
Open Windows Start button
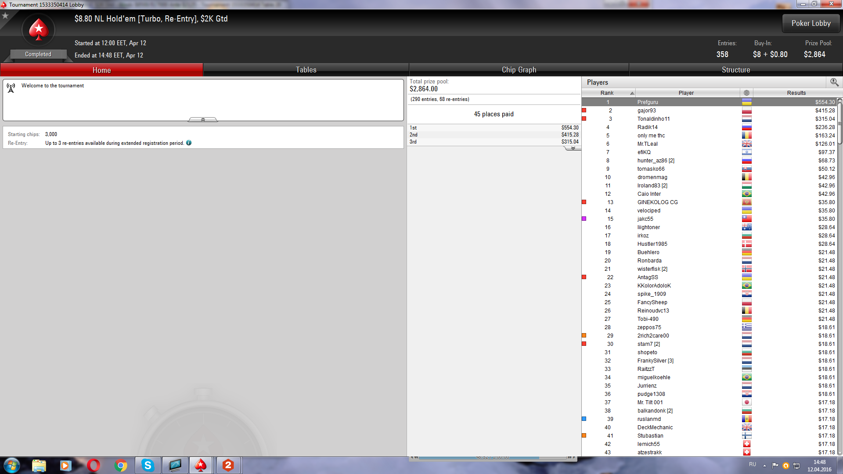point(11,465)
